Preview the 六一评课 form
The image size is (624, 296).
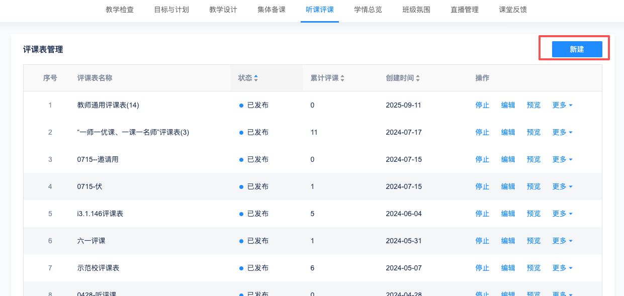tap(533, 241)
